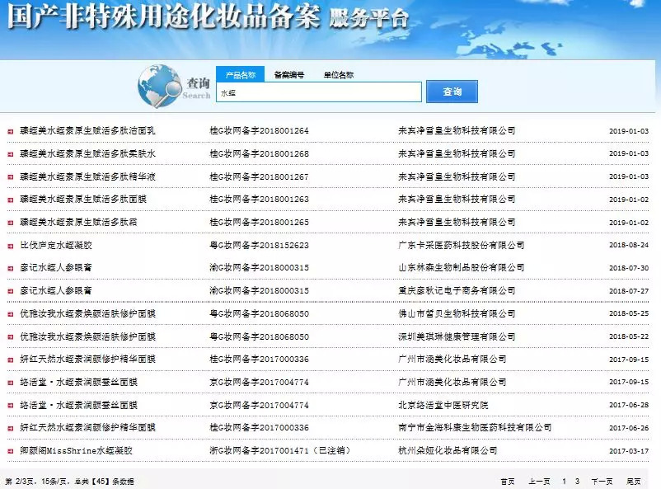Viewport: 661px width, 489px height.
Task: Click record number 浙G妆网备字2017001471（已注销）
Action: coord(280,450)
